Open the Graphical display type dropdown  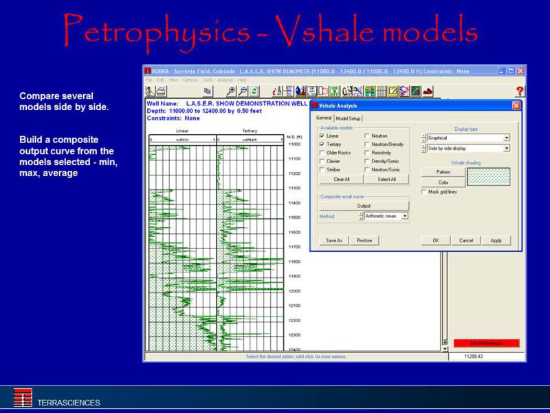506,138
